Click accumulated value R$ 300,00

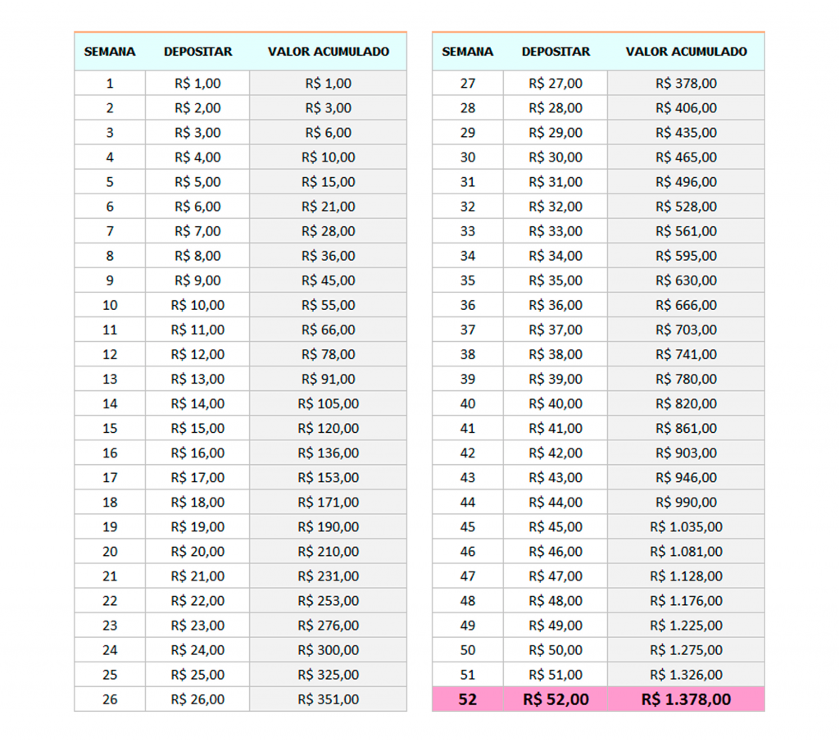[x=328, y=650]
